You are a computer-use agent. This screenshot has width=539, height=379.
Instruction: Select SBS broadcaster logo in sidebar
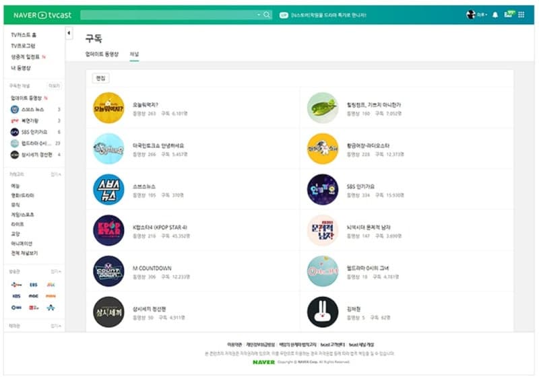pos(16,308)
